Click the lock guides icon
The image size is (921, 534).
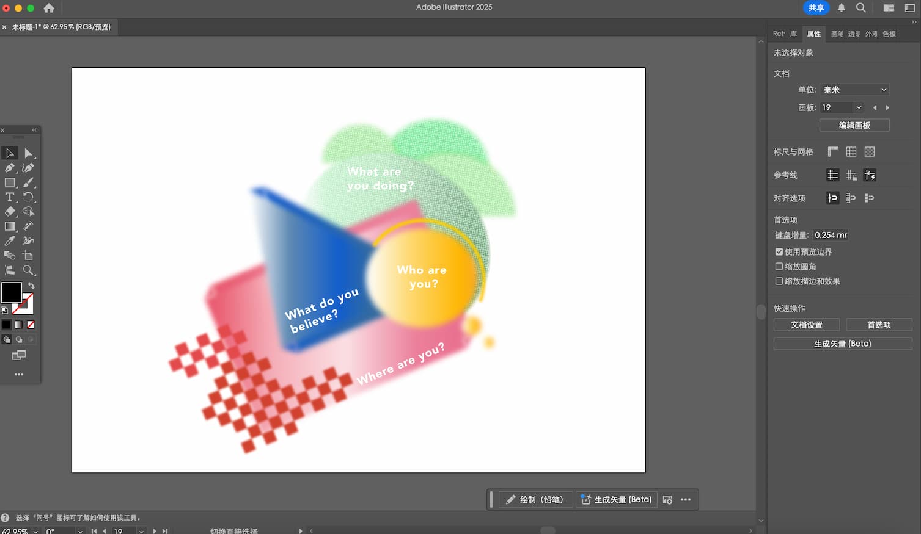[851, 176]
